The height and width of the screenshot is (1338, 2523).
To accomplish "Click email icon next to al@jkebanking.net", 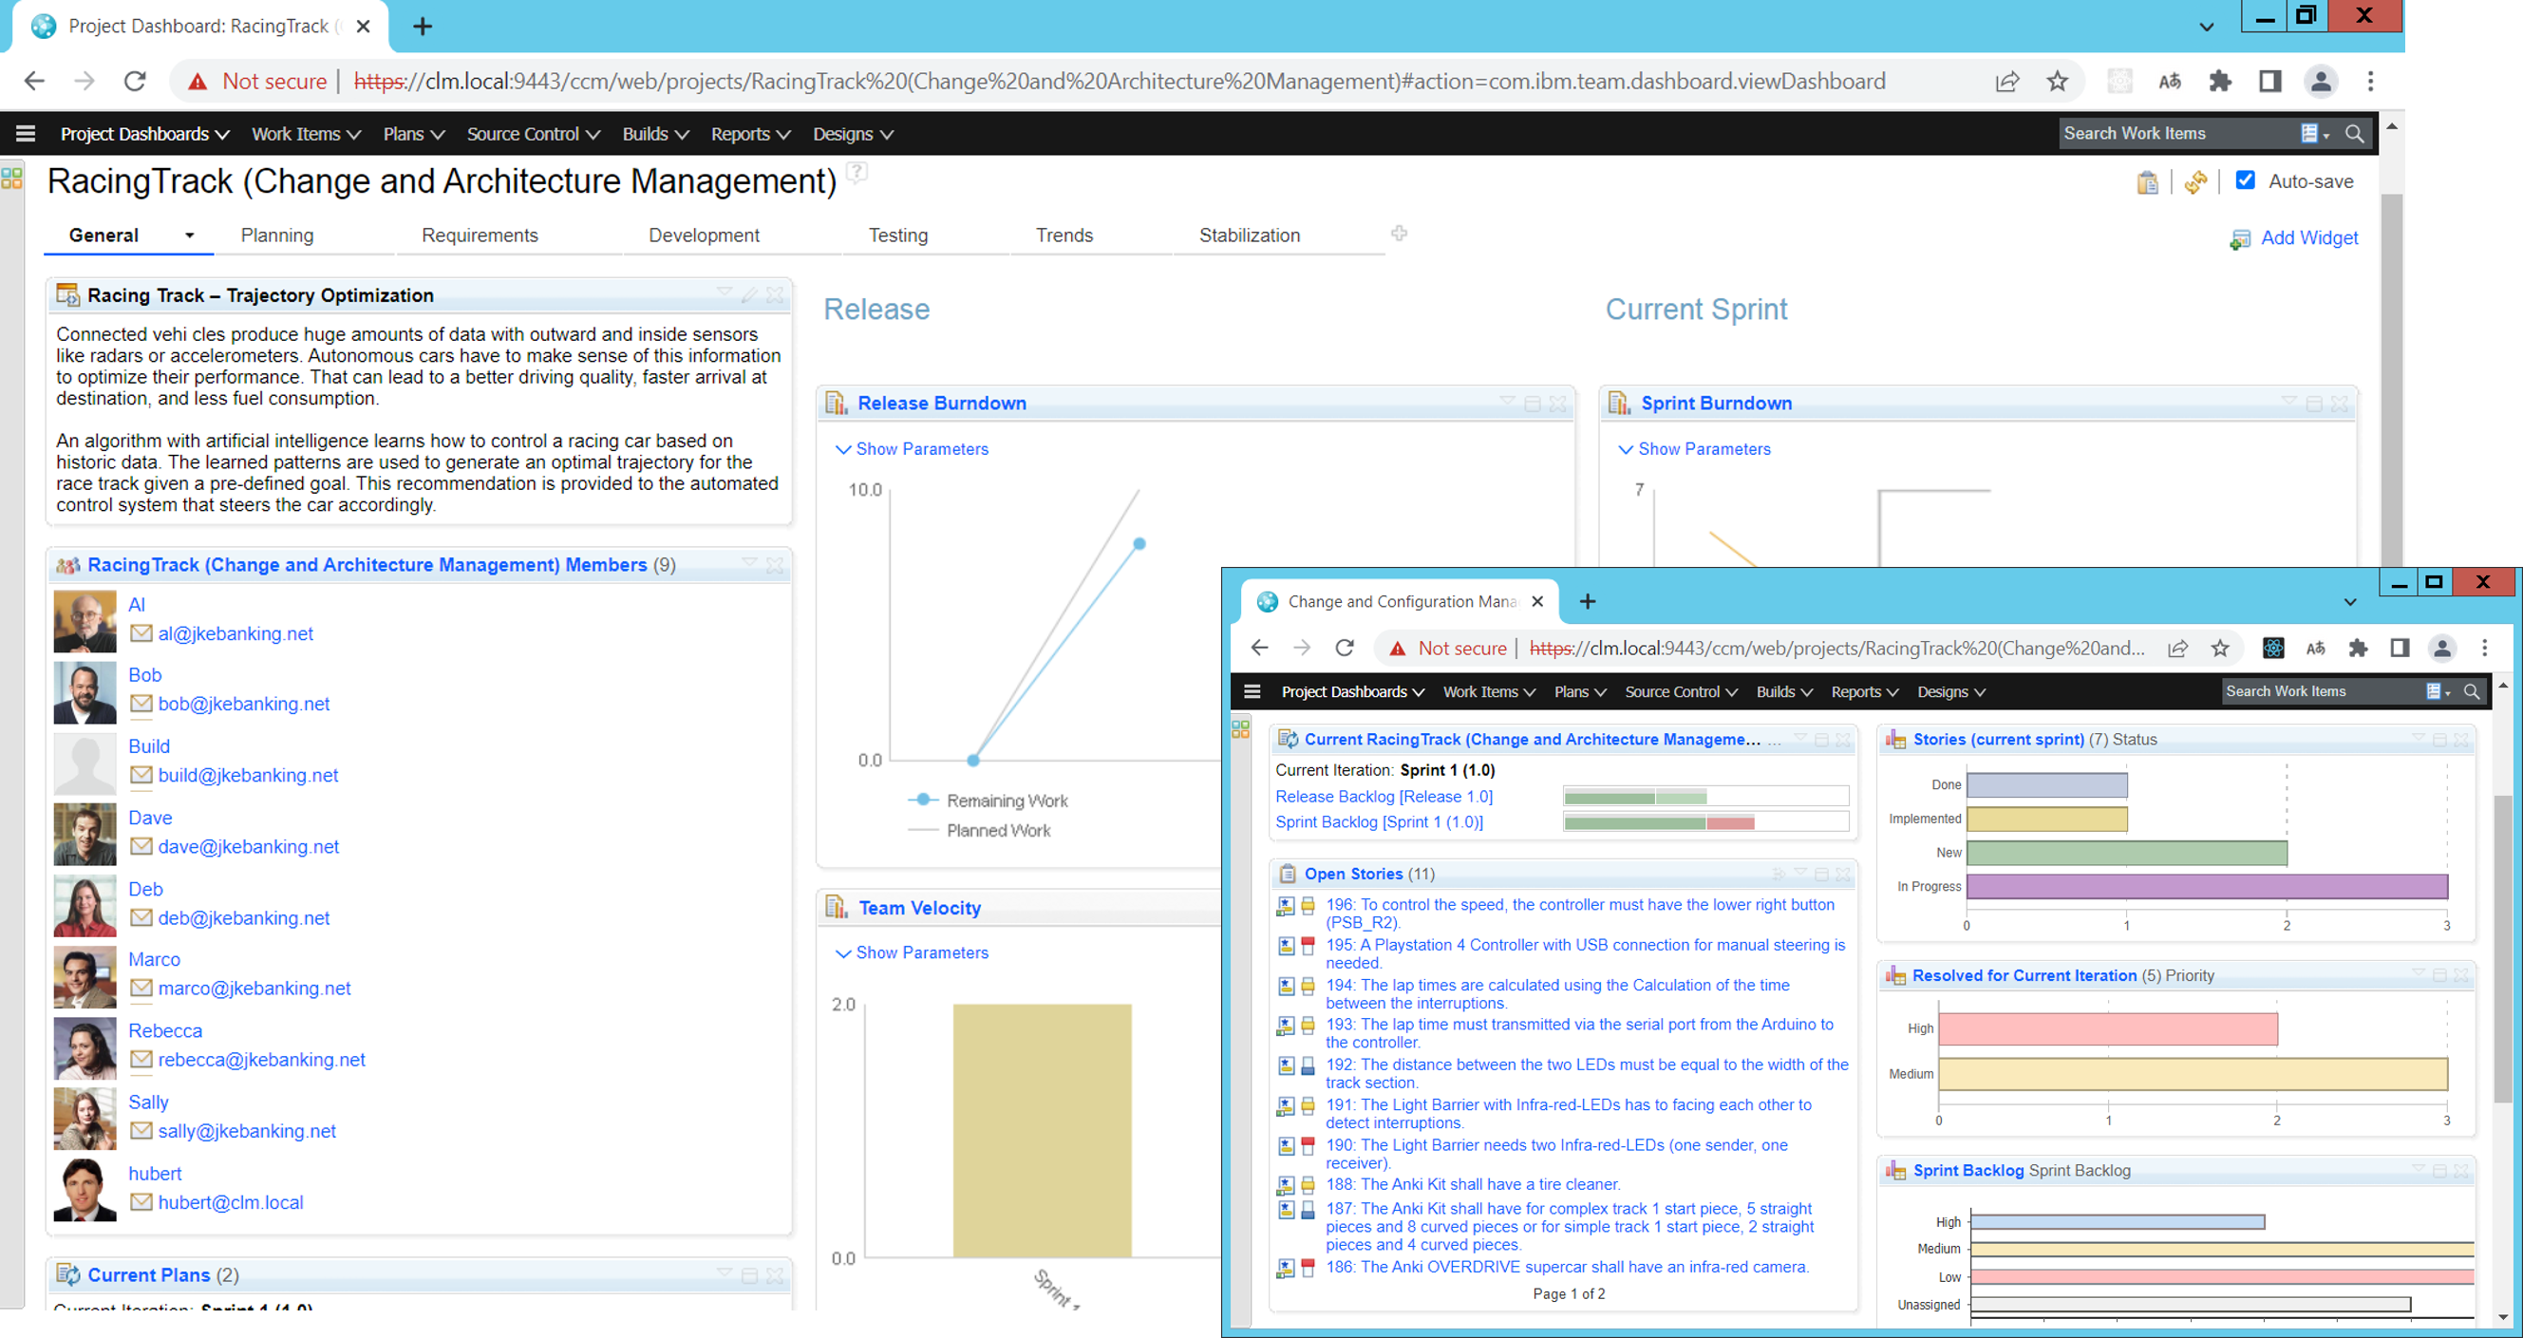I will [141, 633].
